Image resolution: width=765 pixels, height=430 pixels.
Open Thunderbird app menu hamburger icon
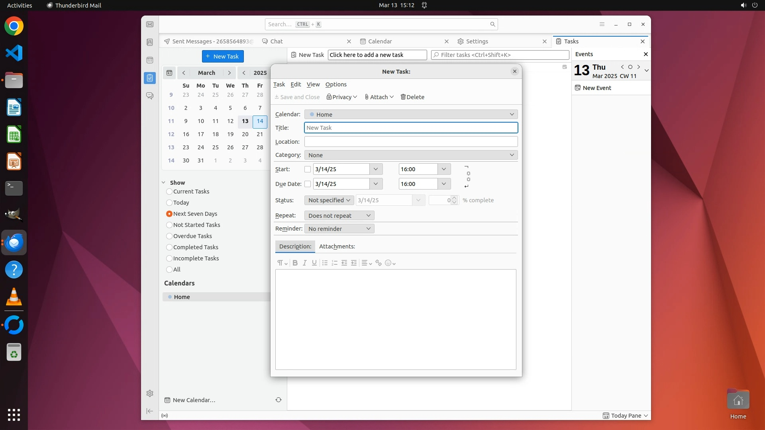coord(602,24)
